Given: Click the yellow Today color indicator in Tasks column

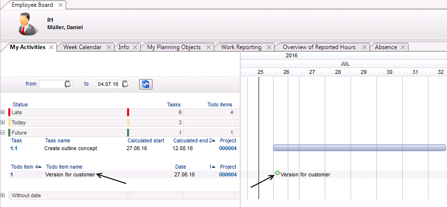Looking at the screenshot, I should 128,122.
